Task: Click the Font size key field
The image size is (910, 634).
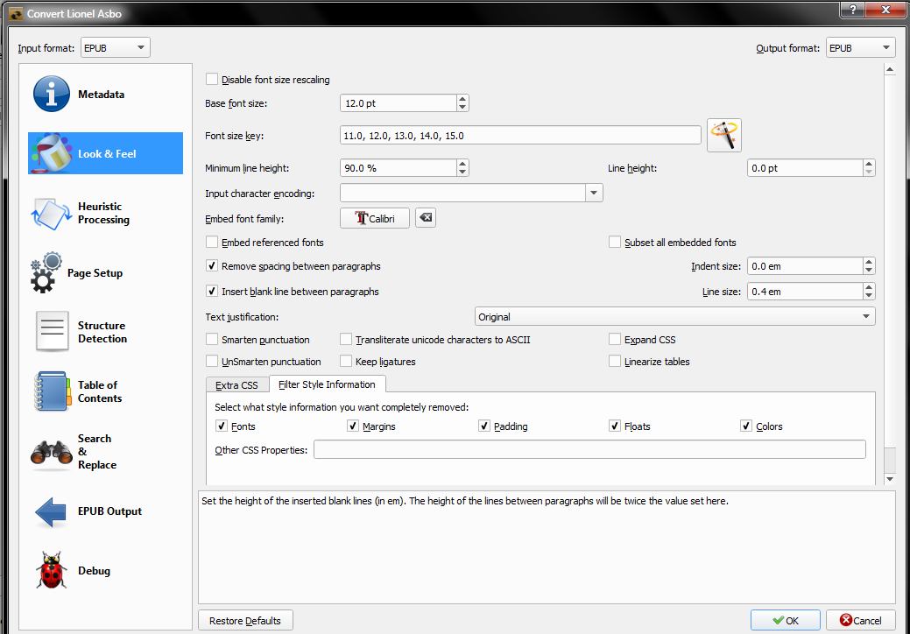Action: coord(520,136)
